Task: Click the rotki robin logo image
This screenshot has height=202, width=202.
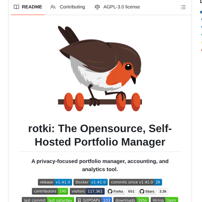Action: click(100, 69)
